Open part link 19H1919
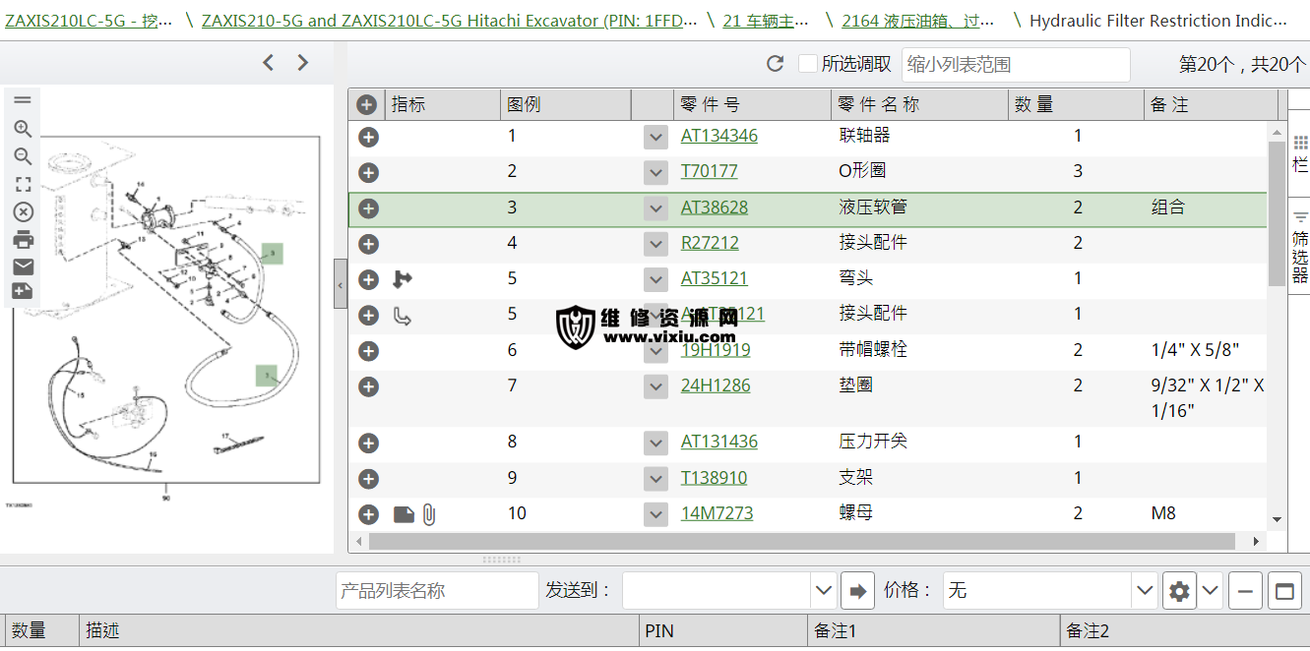 tap(716, 350)
